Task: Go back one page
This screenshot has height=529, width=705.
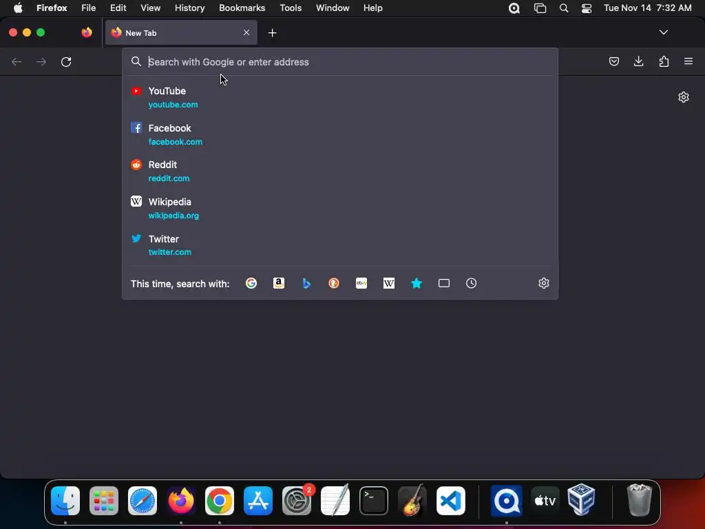Action: [x=17, y=61]
